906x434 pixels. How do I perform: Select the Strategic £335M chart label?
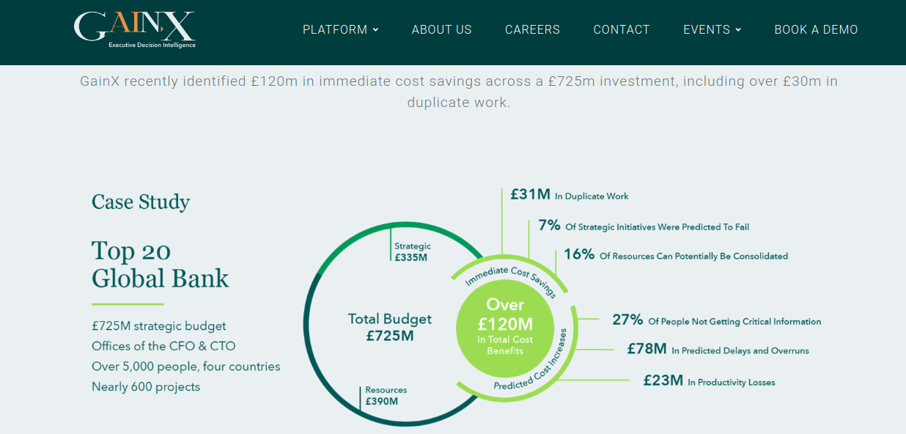pos(412,251)
